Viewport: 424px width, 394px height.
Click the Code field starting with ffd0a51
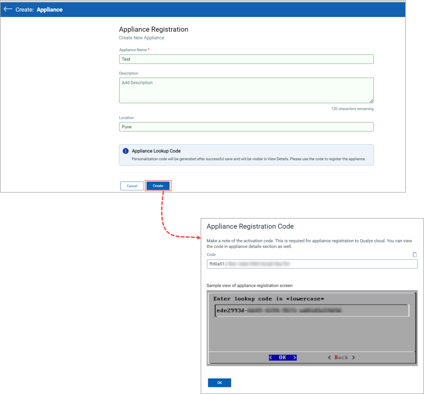coord(312,264)
